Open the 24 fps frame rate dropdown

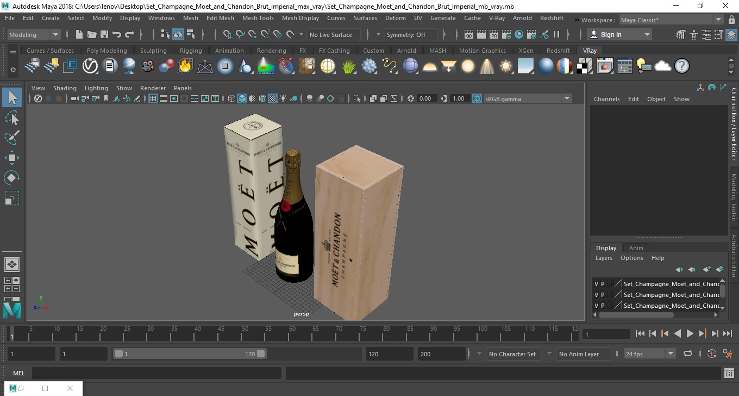coord(649,354)
